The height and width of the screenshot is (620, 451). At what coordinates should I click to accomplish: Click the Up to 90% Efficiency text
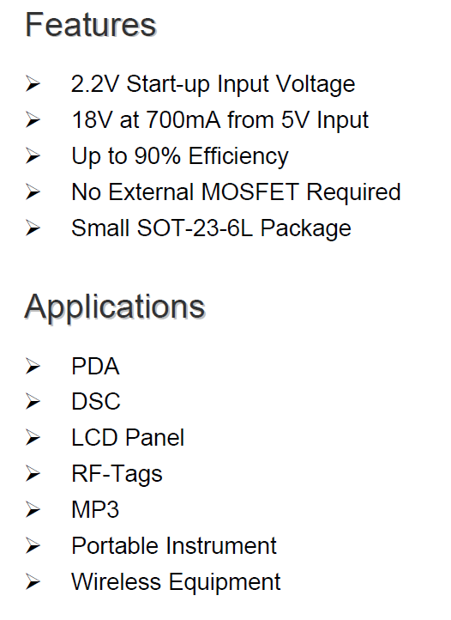[x=180, y=156]
